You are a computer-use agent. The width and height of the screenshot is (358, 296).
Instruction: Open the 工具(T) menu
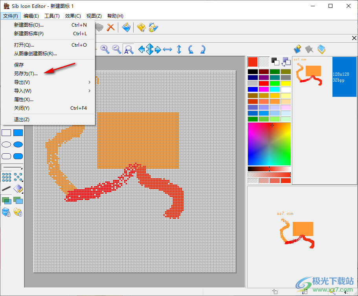pyautogui.click(x=52, y=16)
